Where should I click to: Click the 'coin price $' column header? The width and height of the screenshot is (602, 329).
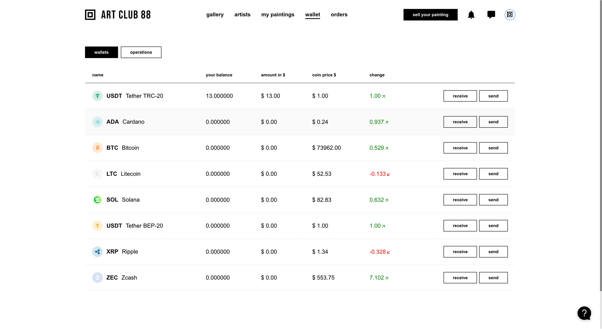tap(324, 75)
